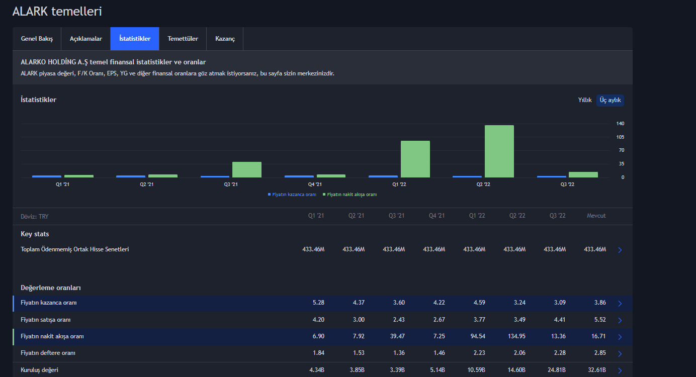Expand the Fiyatın satışa oranı row chevron
The height and width of the screenshot is (377, 696).
click(x=620, y=320)
